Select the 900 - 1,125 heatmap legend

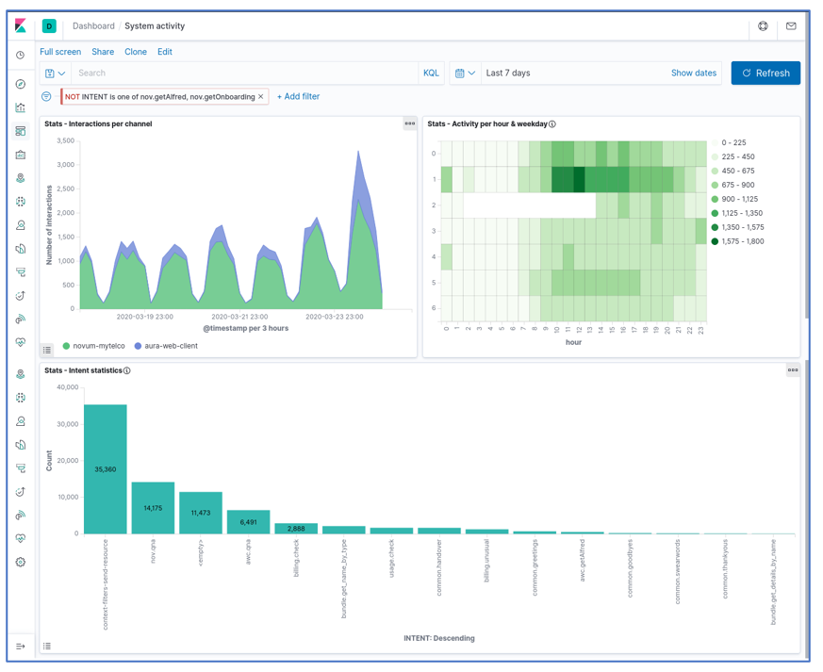click(x=734, y=200)
